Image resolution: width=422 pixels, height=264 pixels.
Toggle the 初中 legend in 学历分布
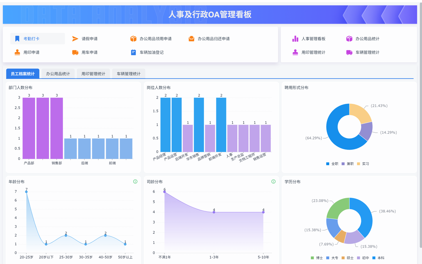[x=363, y=258]
